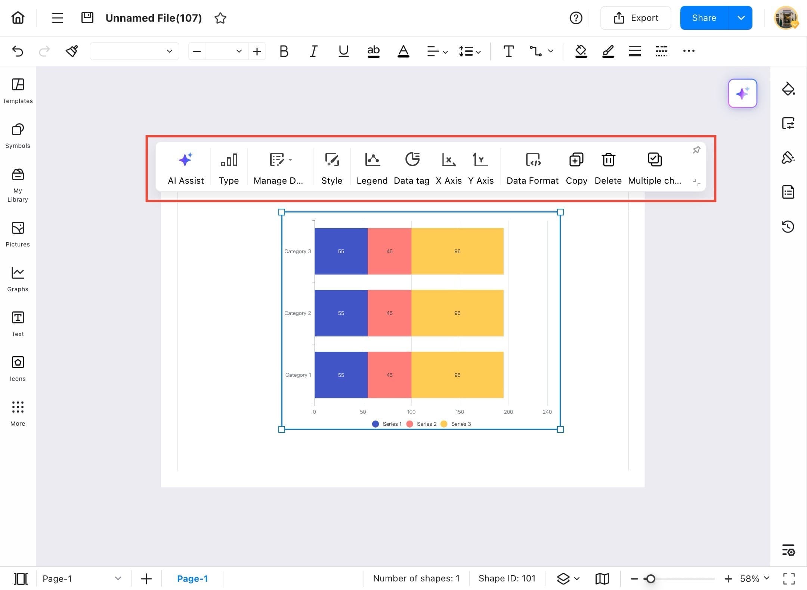Open the Style editor for the chart

point(332,166)
